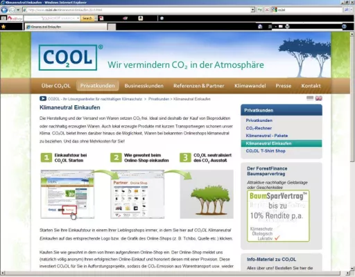The width and height of the screenshot is (355, 277).
Task: Click the red PDF toolbar icon
Action: 101,18
